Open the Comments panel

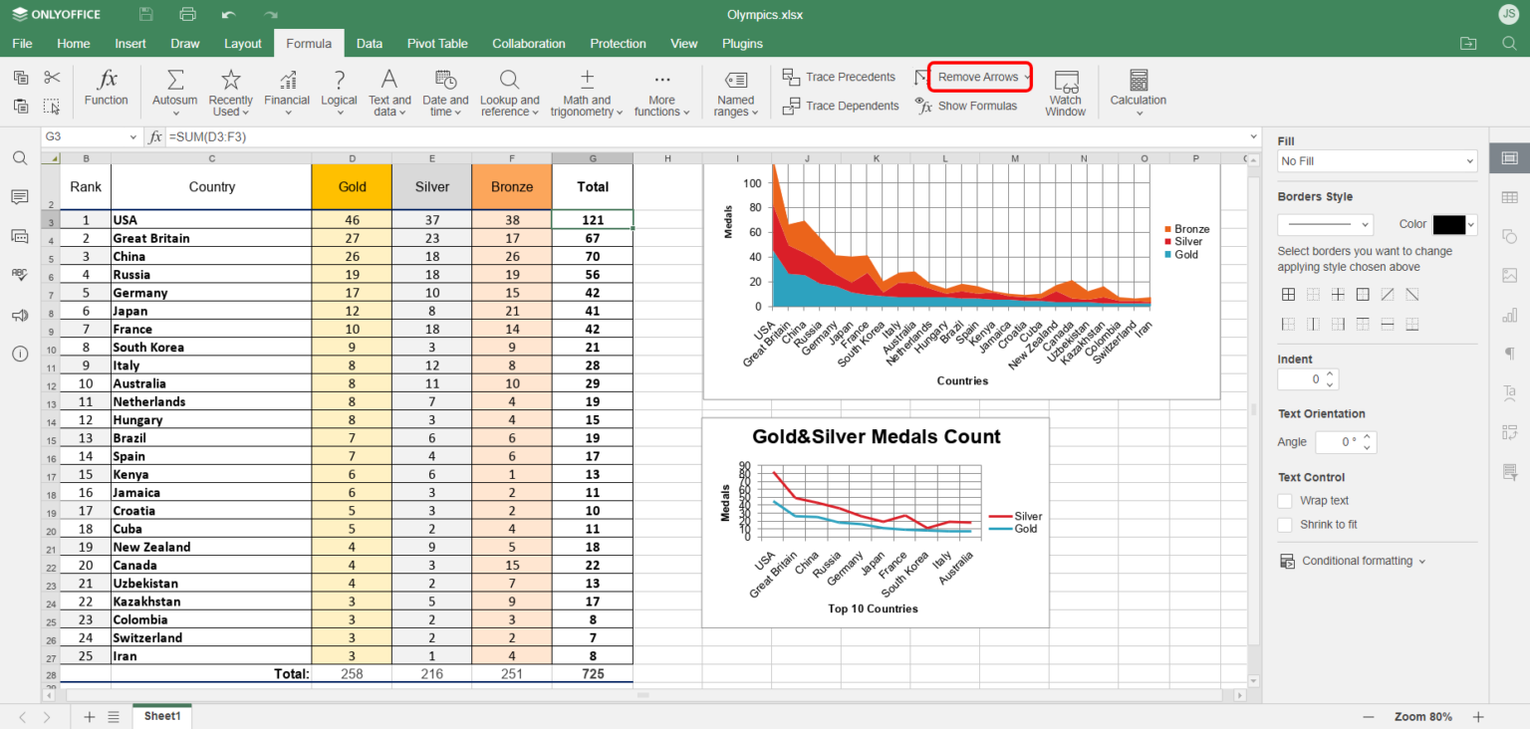19,197
